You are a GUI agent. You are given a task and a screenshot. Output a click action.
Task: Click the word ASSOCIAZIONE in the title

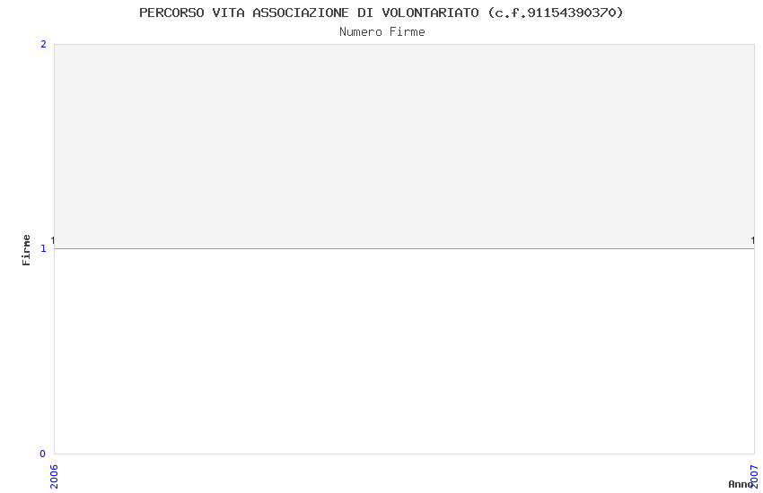click(x=300, y=13)
